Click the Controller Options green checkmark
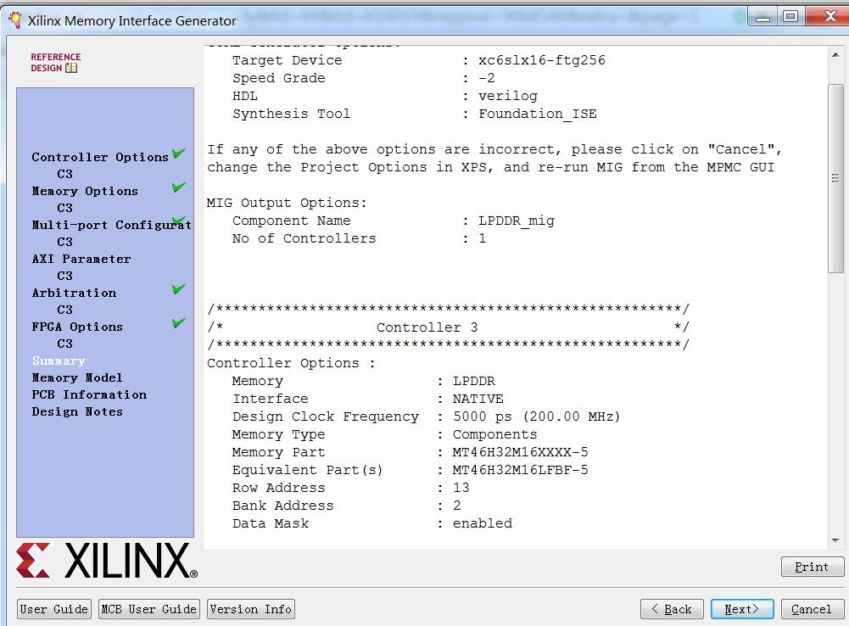 (x=179, y=154)
